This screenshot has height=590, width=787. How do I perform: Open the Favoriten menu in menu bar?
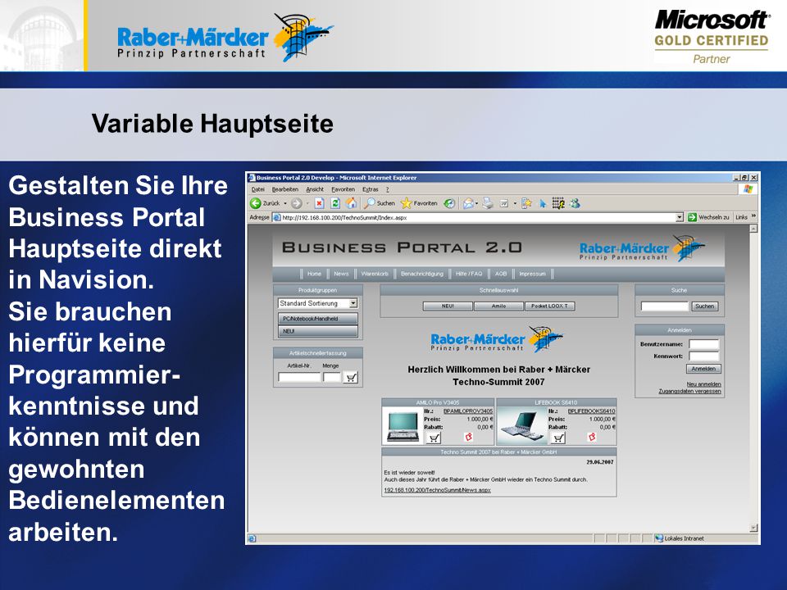coord(343,189)
